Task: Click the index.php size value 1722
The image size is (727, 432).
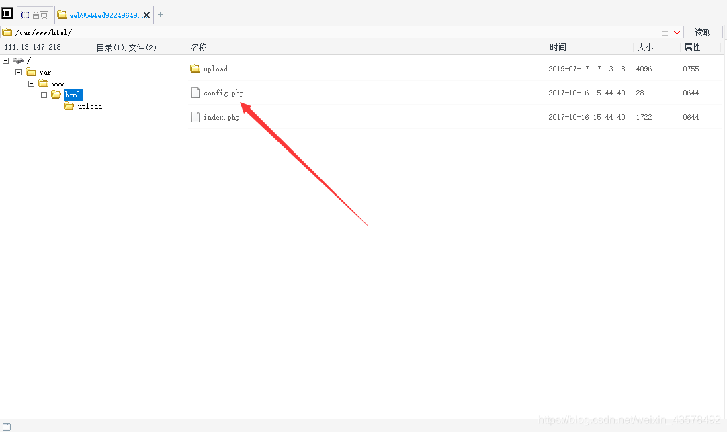Action: click(644, 117)
